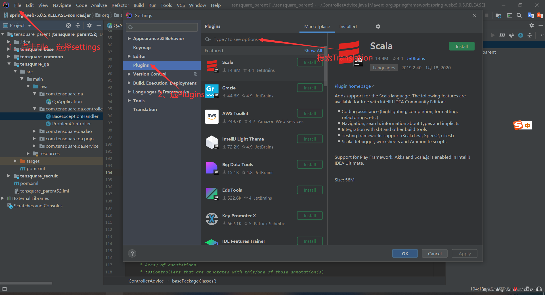Toggle Maven offline mode icon
This screenshot has height=295, width=545.
click(511, 35)
